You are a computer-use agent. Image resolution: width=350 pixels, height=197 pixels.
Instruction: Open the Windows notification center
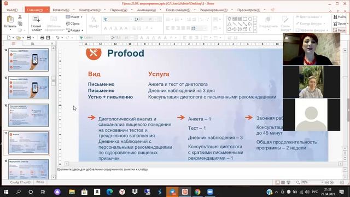point(341,192)
